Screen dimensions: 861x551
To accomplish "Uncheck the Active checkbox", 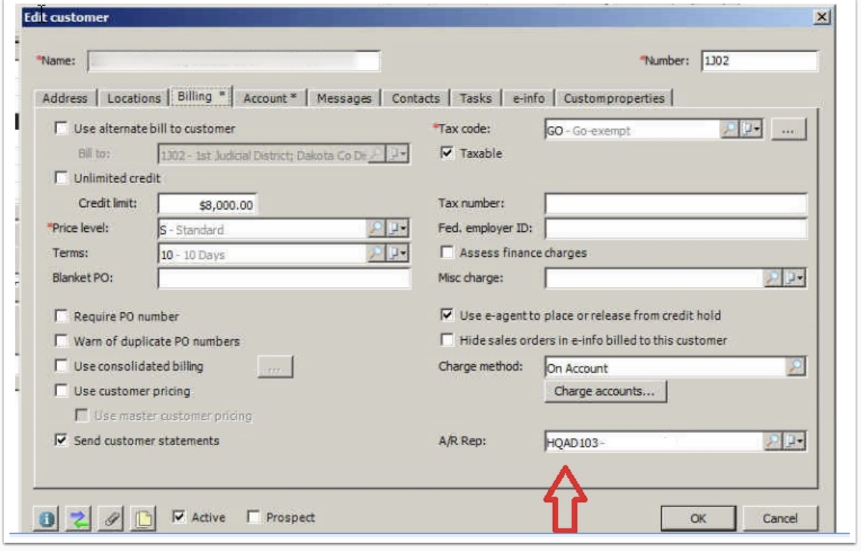I will [x=178, y=517].
